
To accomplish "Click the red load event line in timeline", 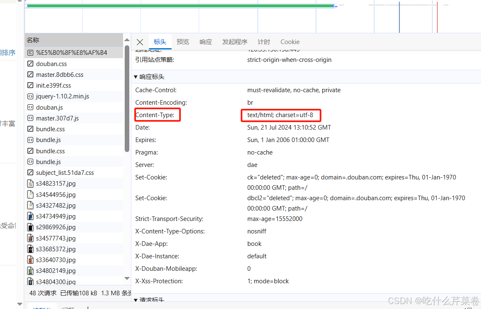I will click(437, 17).
